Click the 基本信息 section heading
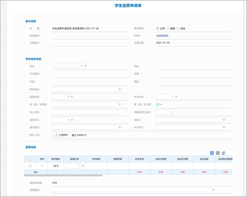This screenshot has height=197, width=247. (31, 21)
